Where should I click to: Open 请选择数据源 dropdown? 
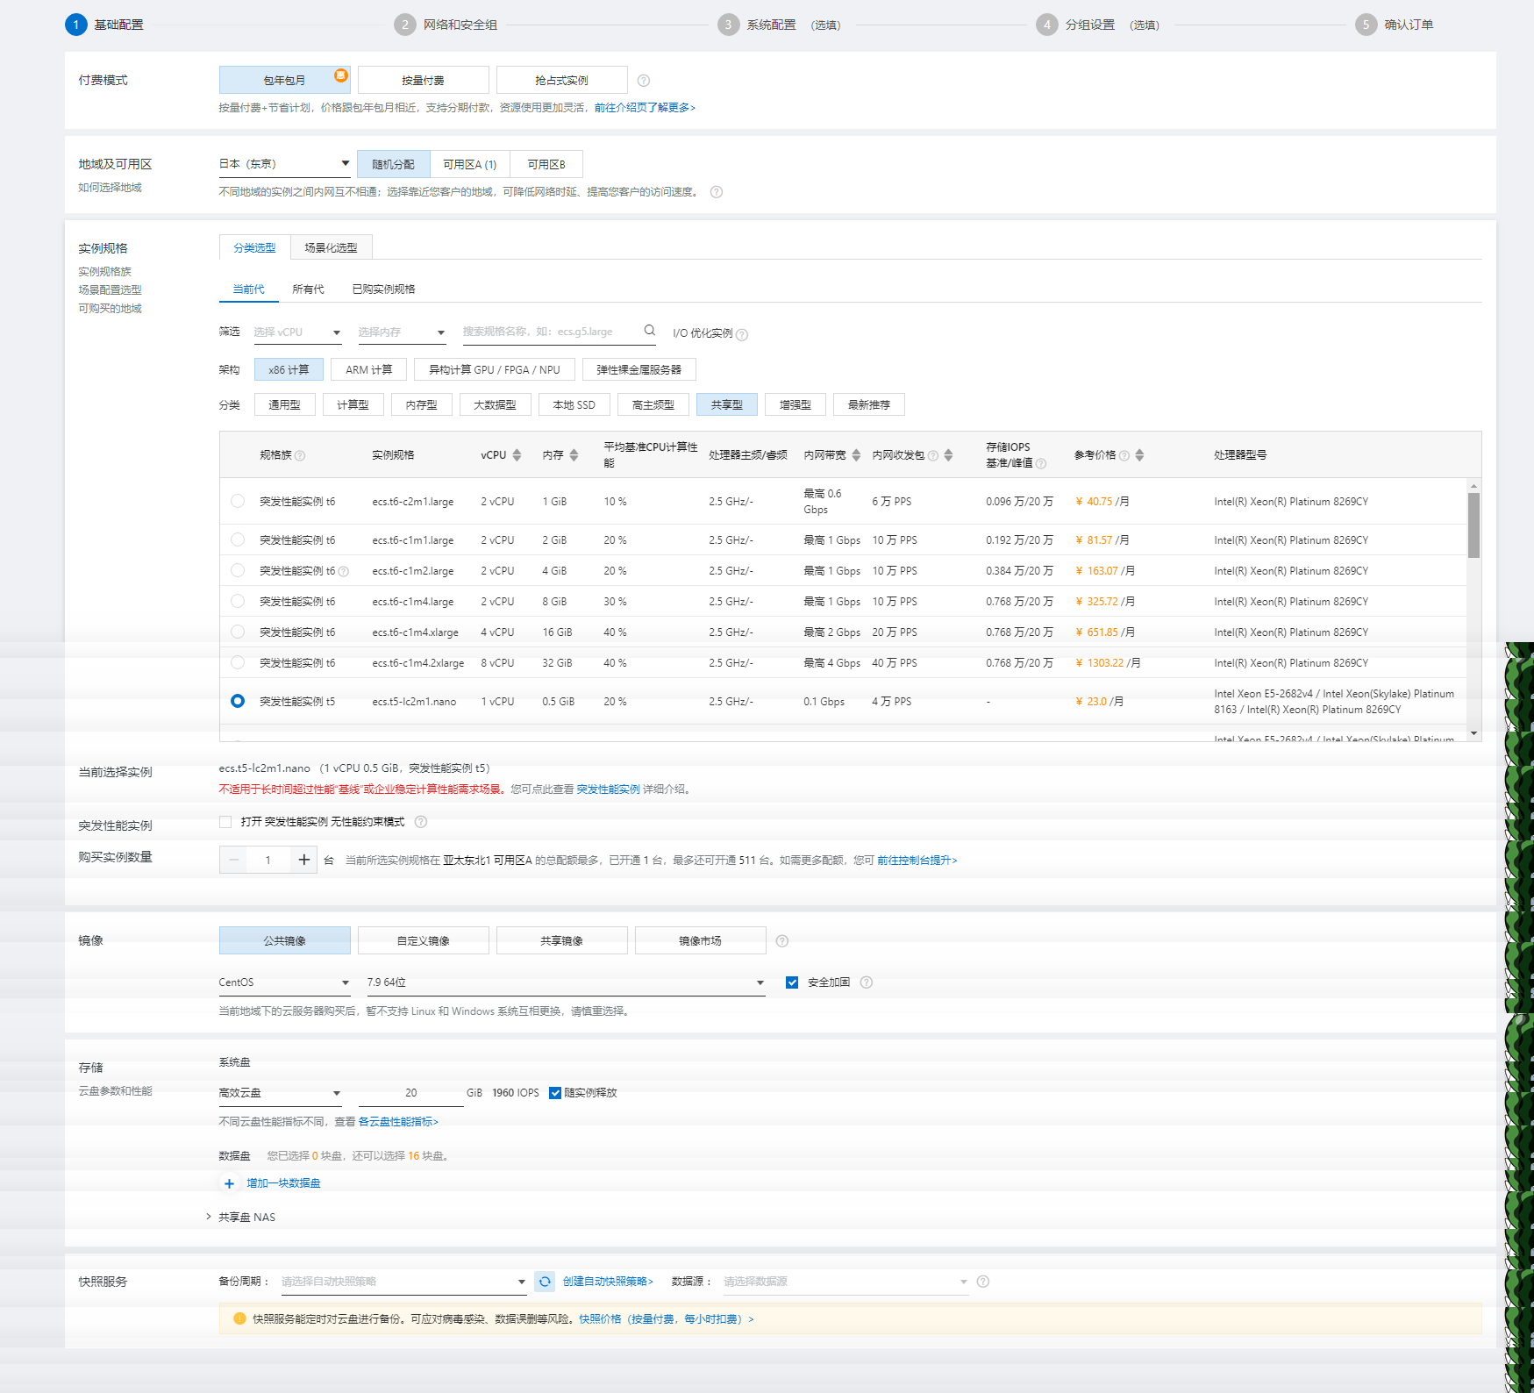845,1282
